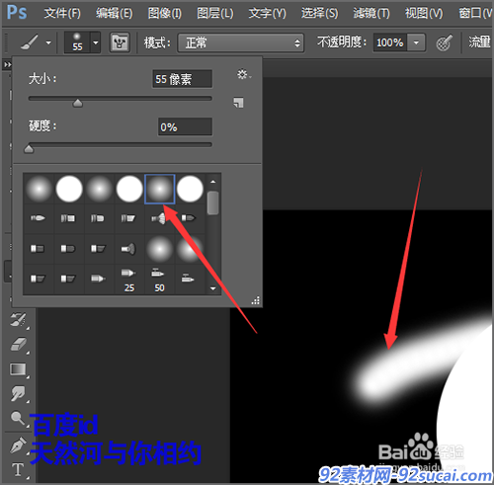Select the History Brush tool
This screenshot has width=494, height=485.
tap(19, 319)
